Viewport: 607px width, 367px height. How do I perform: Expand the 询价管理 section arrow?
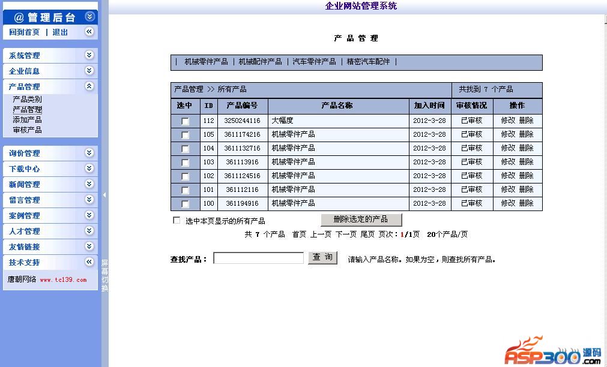(x=89, y=153)
